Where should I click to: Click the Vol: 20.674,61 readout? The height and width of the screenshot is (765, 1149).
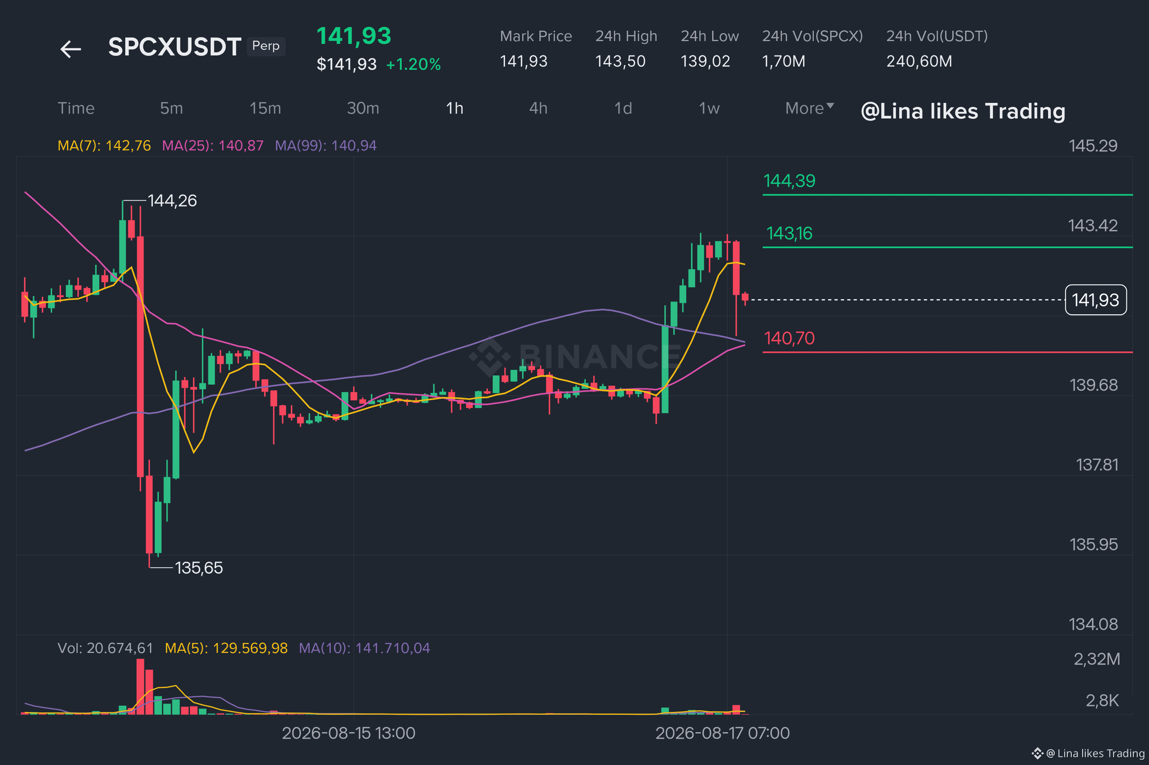pos(105,648)
